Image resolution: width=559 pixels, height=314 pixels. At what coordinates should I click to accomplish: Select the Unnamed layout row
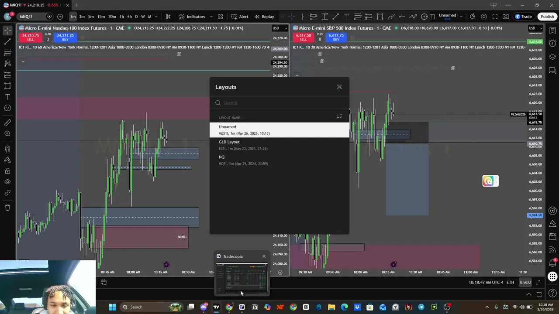tap(279, 130)
